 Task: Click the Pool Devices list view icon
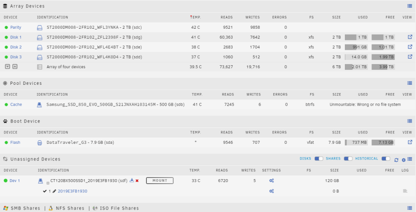410,83
